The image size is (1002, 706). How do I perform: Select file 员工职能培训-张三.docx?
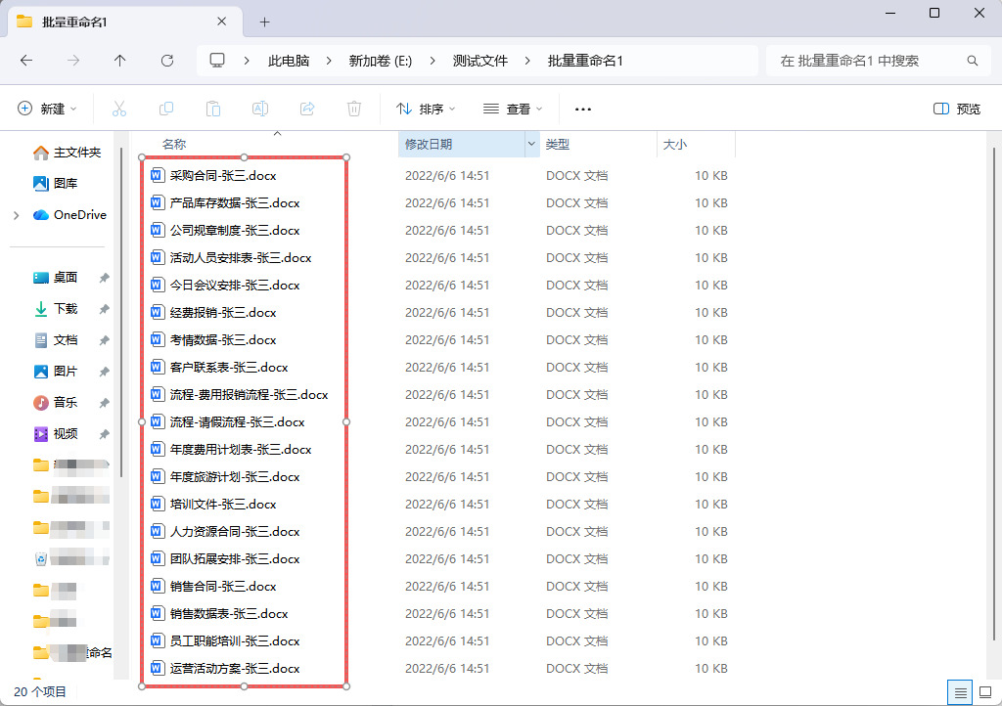click(235, 640)
